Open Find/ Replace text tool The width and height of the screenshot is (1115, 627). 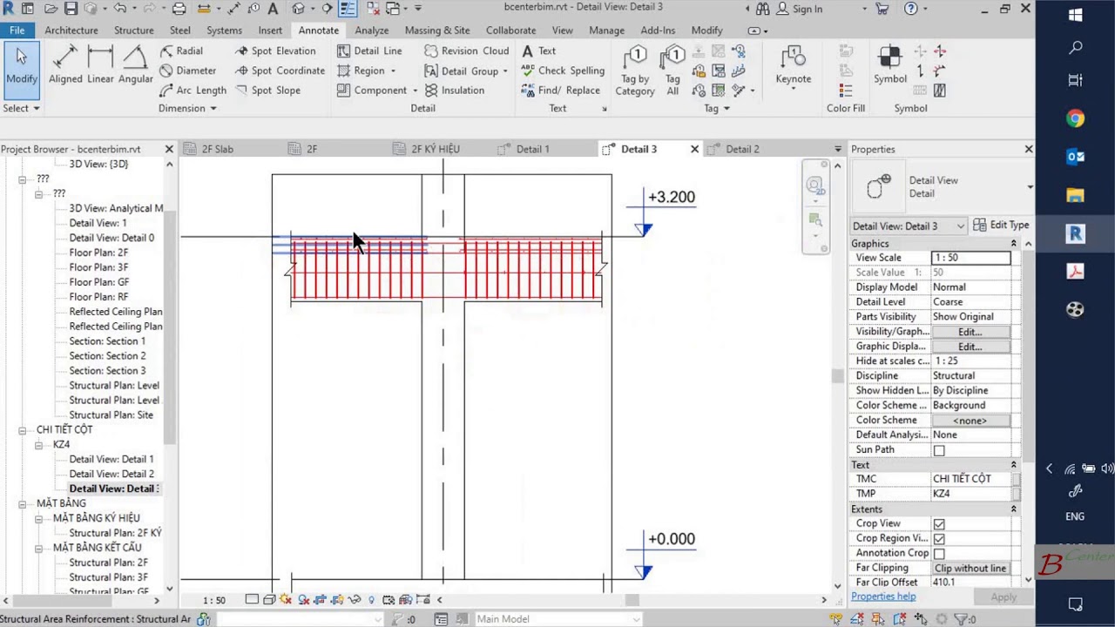point(560,90)
